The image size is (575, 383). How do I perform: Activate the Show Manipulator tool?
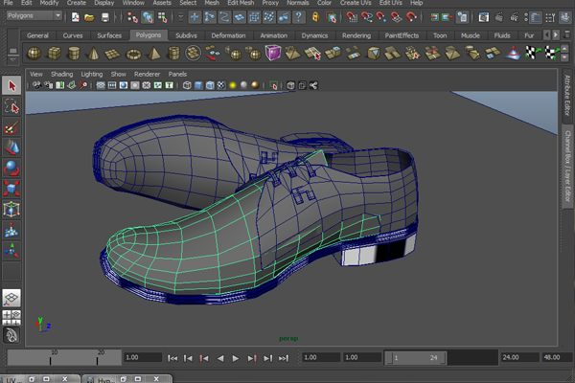11,250
